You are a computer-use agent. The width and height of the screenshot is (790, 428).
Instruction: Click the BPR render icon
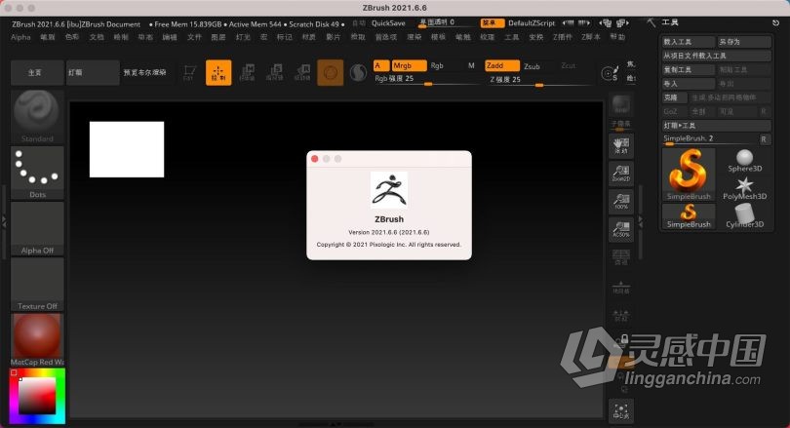click(620, 105)
